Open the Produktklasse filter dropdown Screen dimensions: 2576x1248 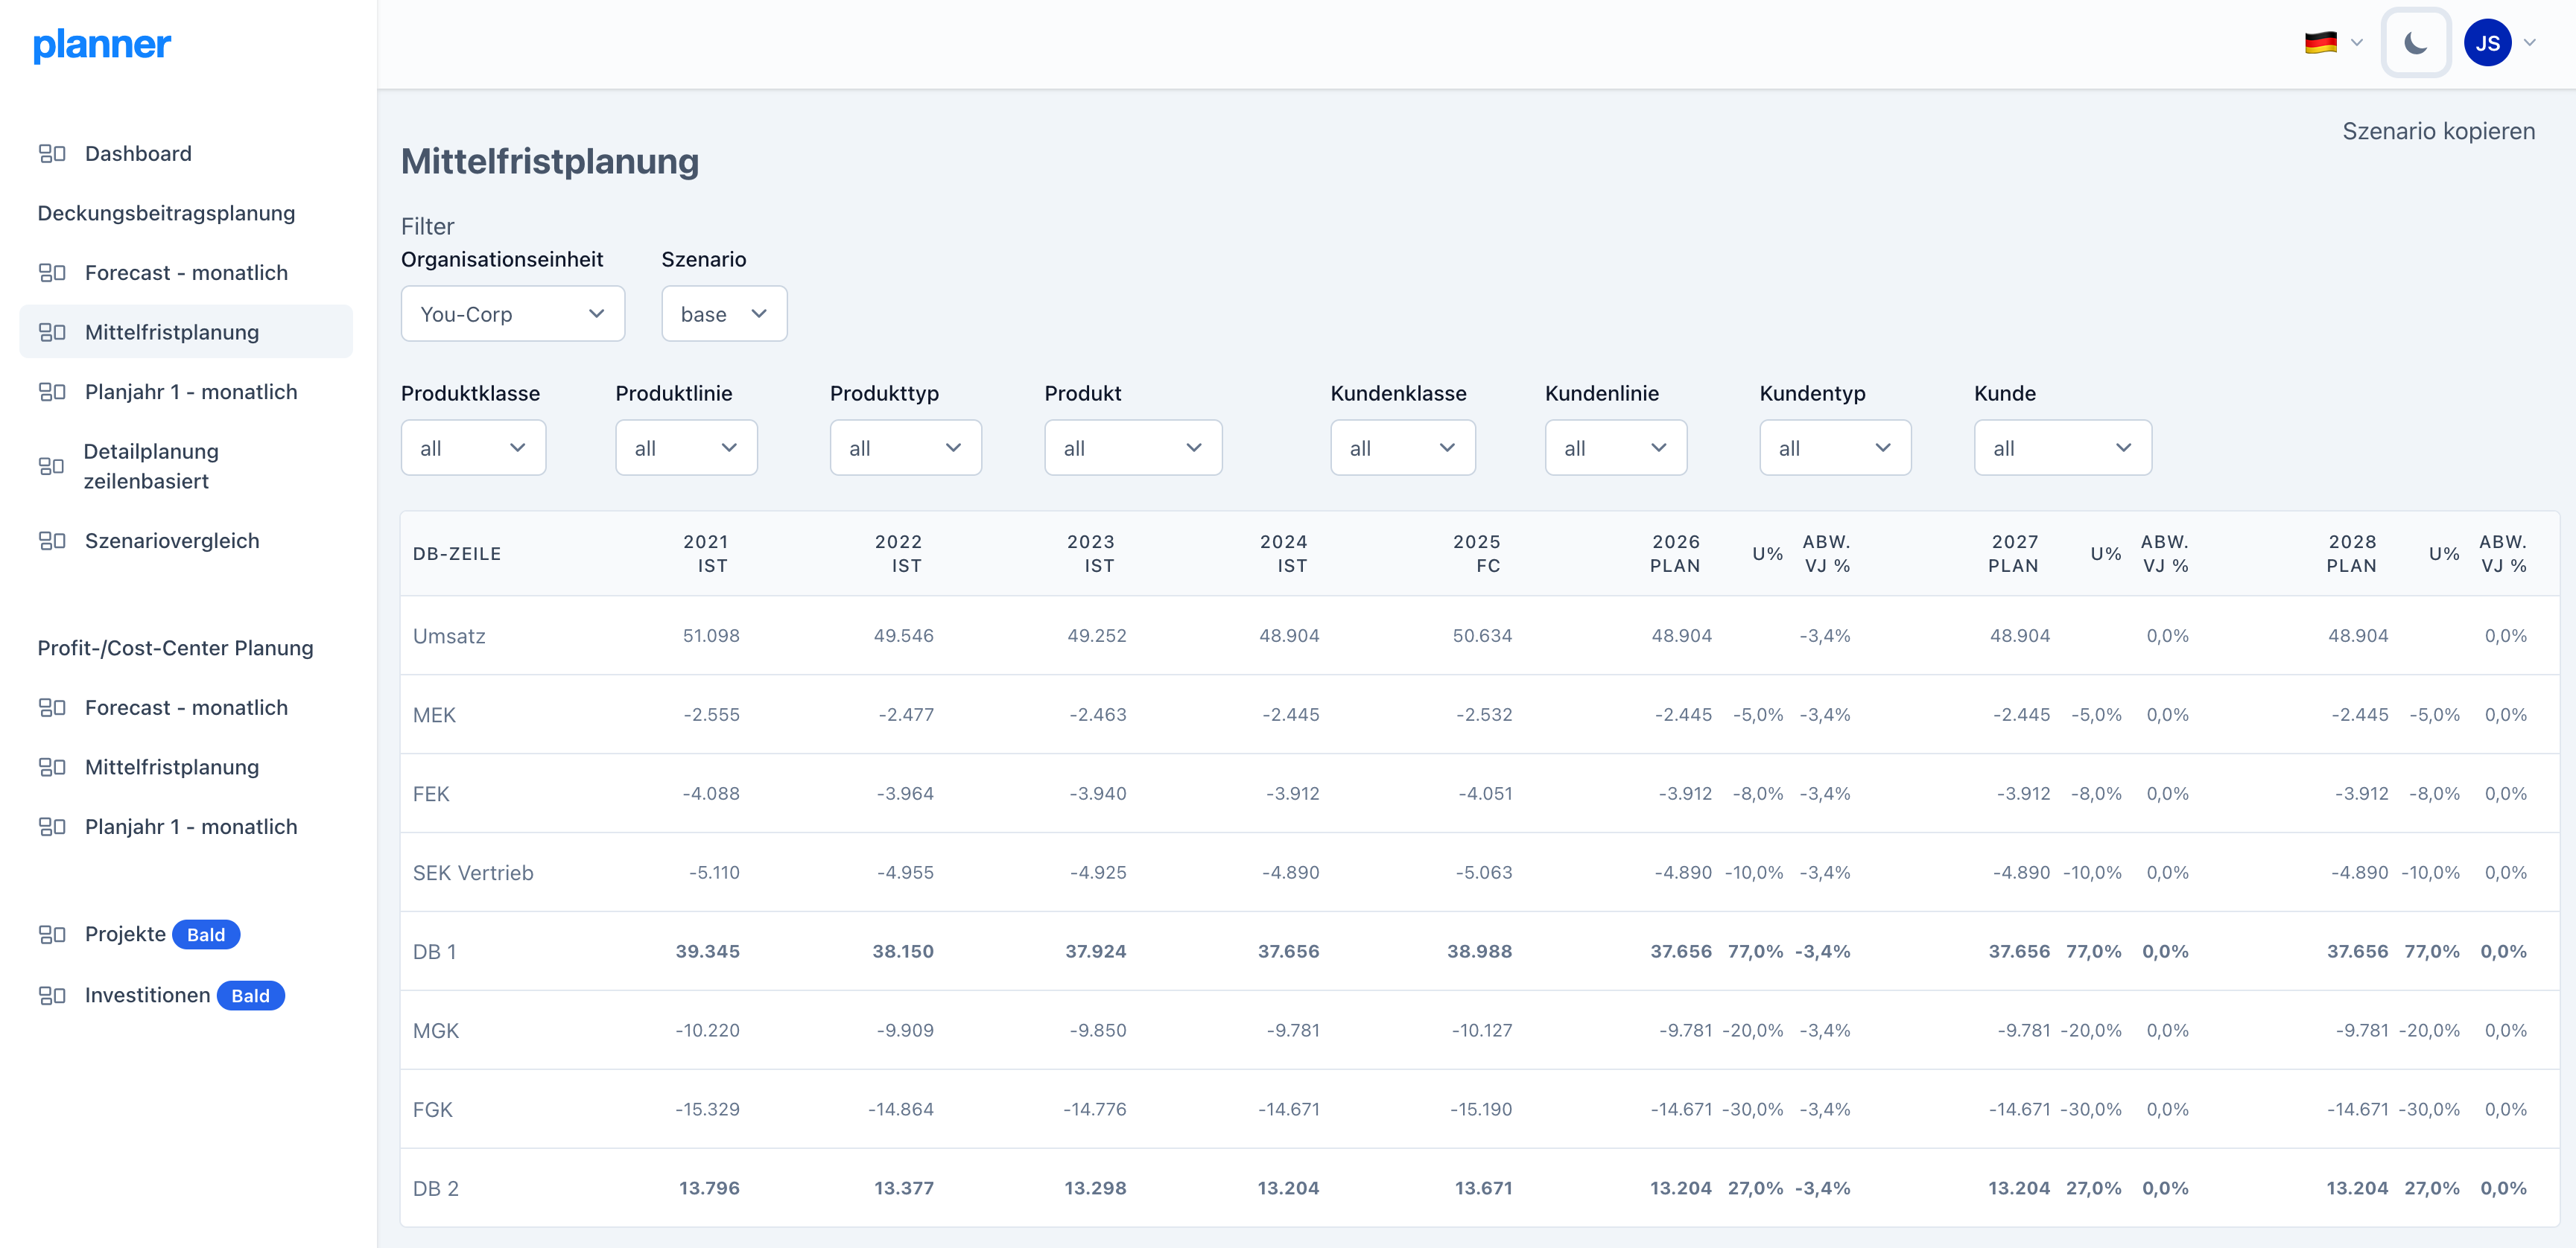[x=472, y=448]
